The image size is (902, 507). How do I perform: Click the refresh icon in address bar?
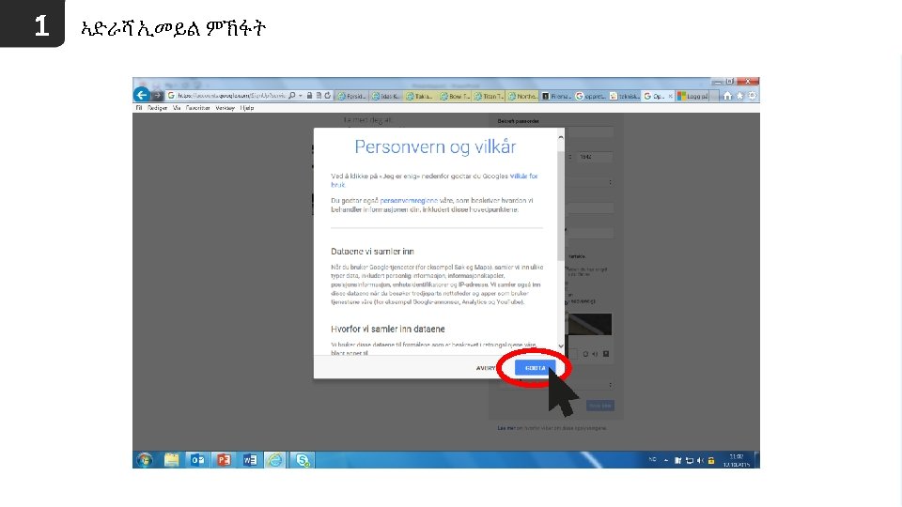pos(327,96)
